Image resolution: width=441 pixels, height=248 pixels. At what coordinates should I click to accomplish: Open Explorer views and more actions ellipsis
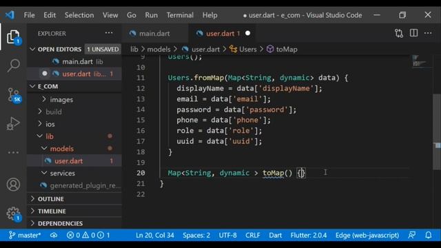(109, 33)
